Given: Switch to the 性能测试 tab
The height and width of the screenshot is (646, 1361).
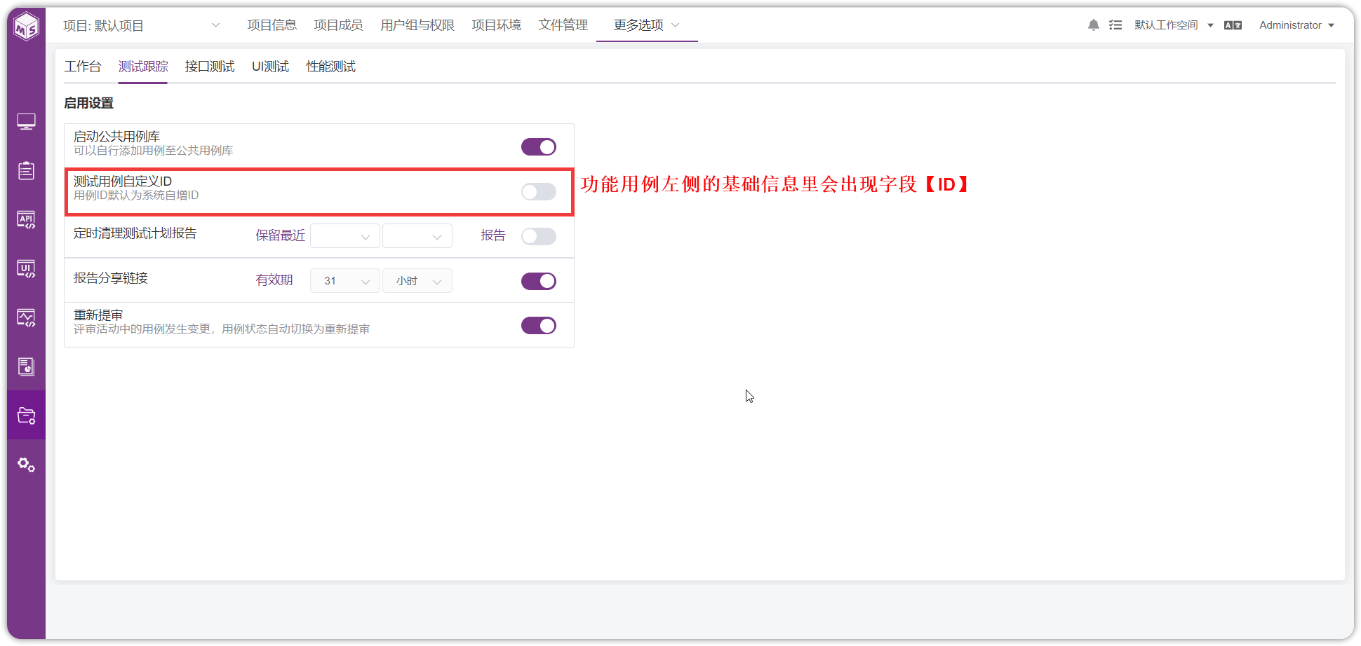Looking at the screenshot, I should 331,67.
